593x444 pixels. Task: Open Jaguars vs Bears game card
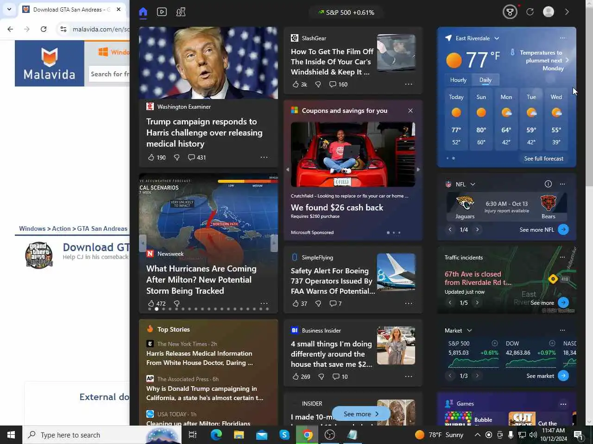[507, 206]
